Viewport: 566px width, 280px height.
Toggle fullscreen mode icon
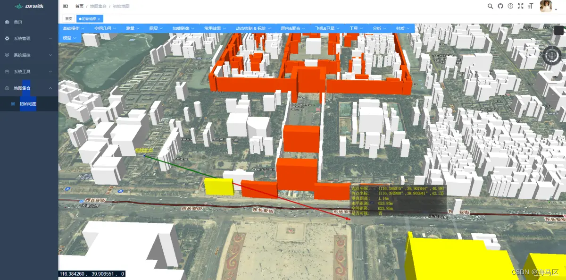click(x=521, y=6)
